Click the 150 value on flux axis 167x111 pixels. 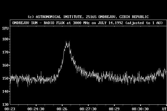5,78
